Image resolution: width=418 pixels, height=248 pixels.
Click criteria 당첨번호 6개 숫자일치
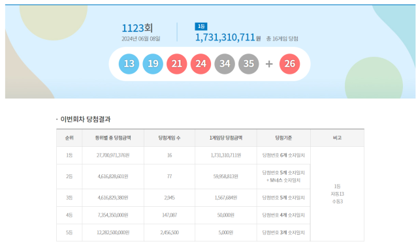(x=283, y=155)
